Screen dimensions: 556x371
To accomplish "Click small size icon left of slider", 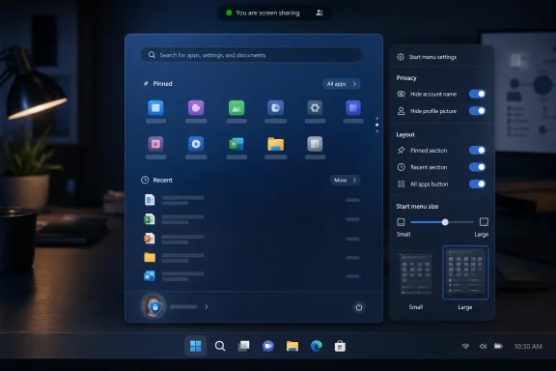I will point(401,222).
